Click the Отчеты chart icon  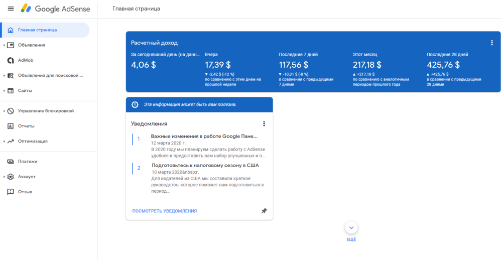(11, 126)
